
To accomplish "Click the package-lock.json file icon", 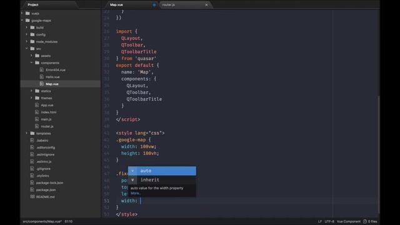I will [x=32, y=182].
